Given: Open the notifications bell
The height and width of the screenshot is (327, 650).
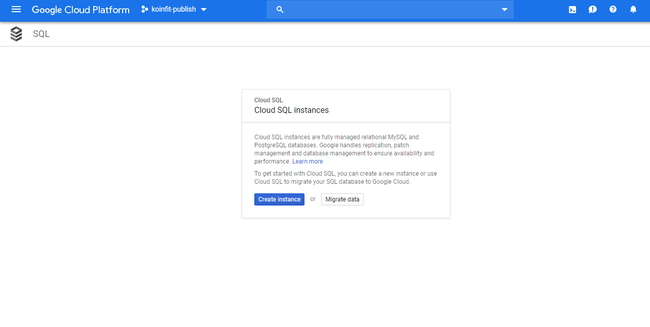Looking at the screenshot, I should tap(633, 10).
